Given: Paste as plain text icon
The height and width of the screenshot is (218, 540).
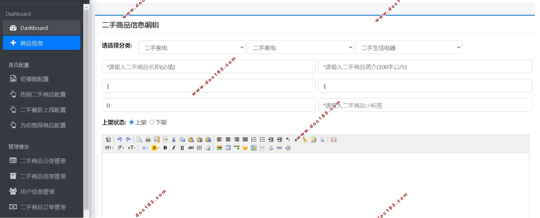Looking at the screenshot, I should [199, 140].
